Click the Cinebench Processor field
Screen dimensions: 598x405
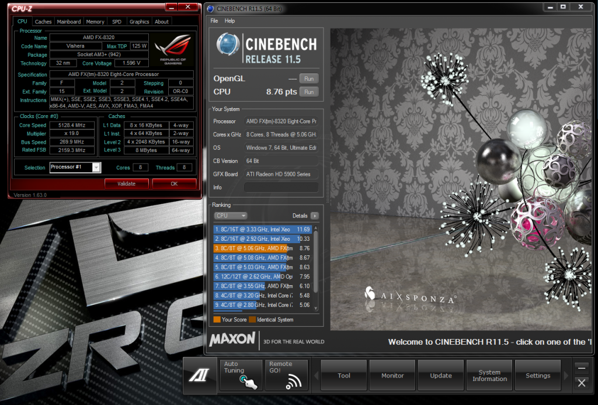281,122
